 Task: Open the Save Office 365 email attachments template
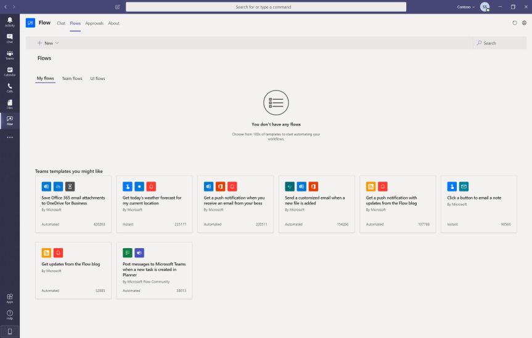click(x=73, y=204)
